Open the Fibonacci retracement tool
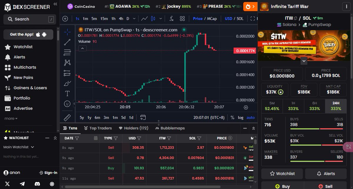This screenshot has height=189, width=353. 67,52
